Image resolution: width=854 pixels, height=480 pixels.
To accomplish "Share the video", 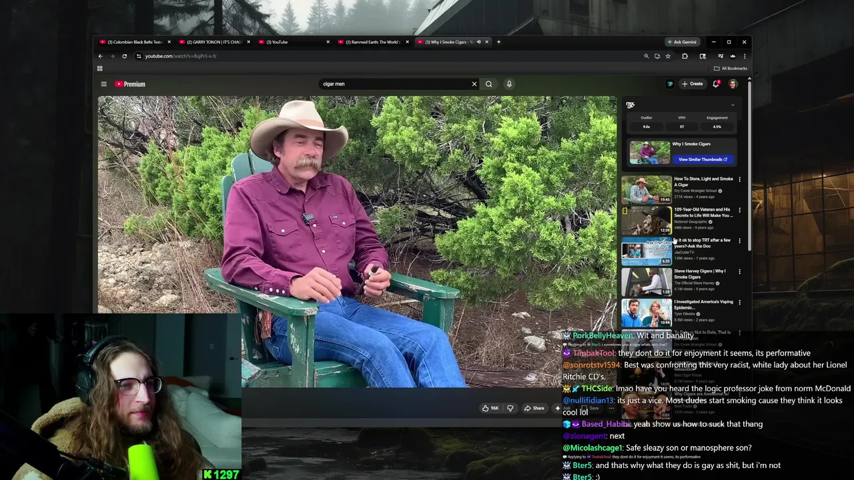I will [534, 408].
